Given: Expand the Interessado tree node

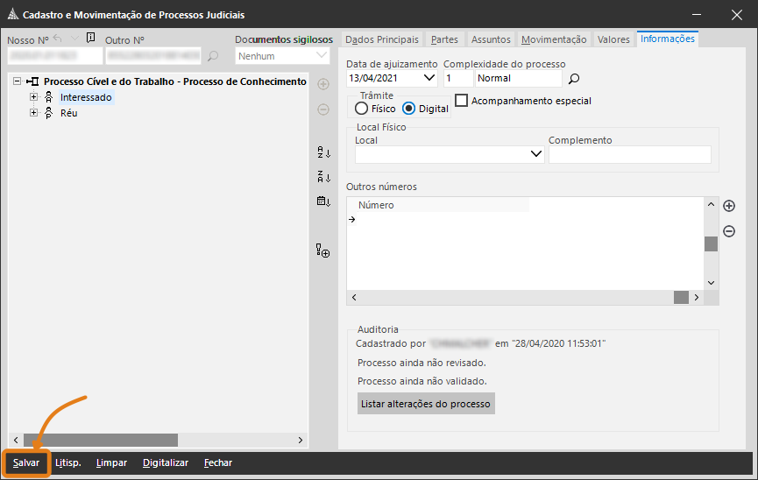Looking at the screenshot, I should pyautogui.click(x=34, y=97).
